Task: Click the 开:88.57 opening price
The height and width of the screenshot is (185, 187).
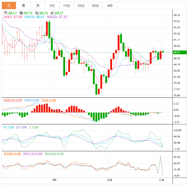Action: (10, 13)
